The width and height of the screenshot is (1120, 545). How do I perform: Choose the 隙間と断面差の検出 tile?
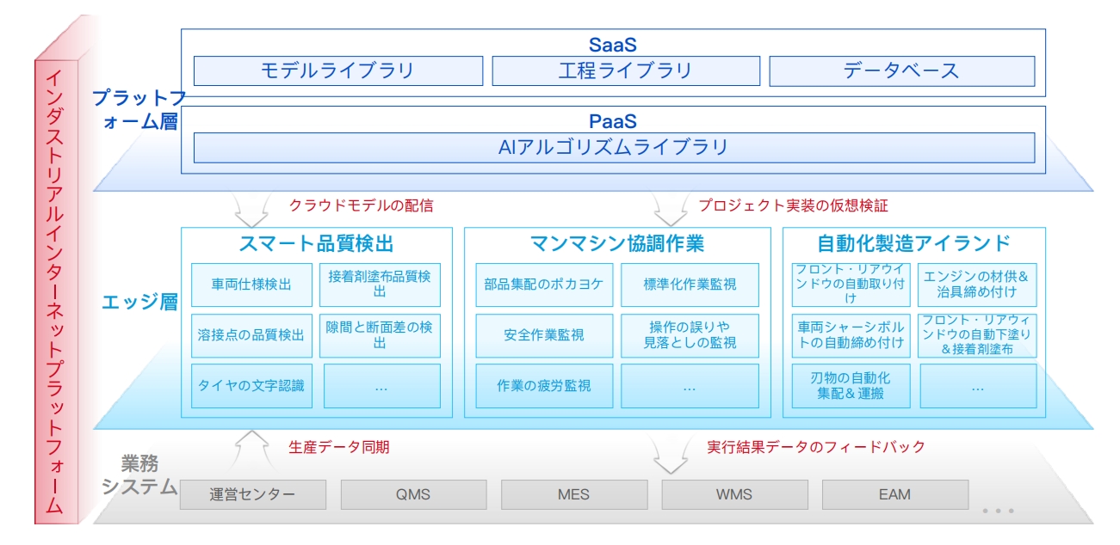[x=380, y=335]
